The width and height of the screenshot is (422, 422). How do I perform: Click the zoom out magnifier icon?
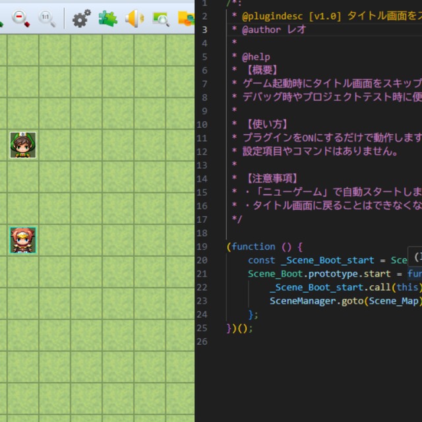[21, 18]
